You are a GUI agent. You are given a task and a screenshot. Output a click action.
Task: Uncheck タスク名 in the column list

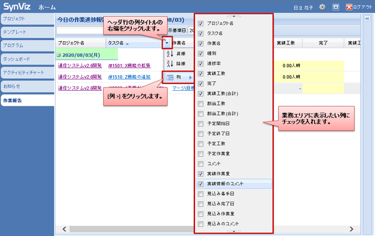(201, 34)
